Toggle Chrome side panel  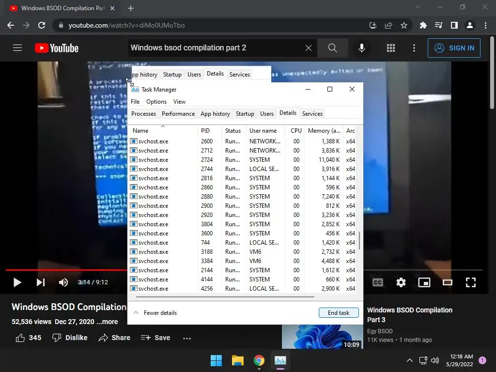tap(454, 25)
